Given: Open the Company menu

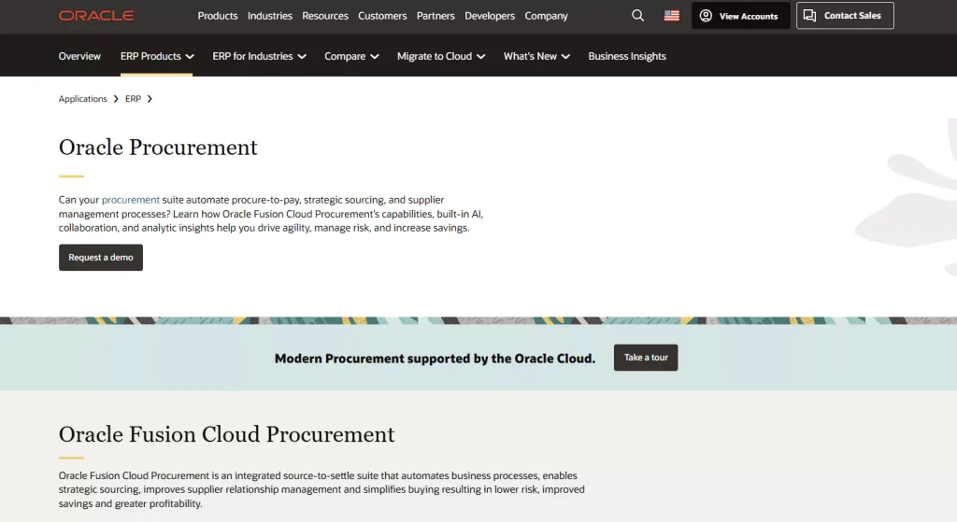Looking at the screenshot, I should click(x=546, y=16).
